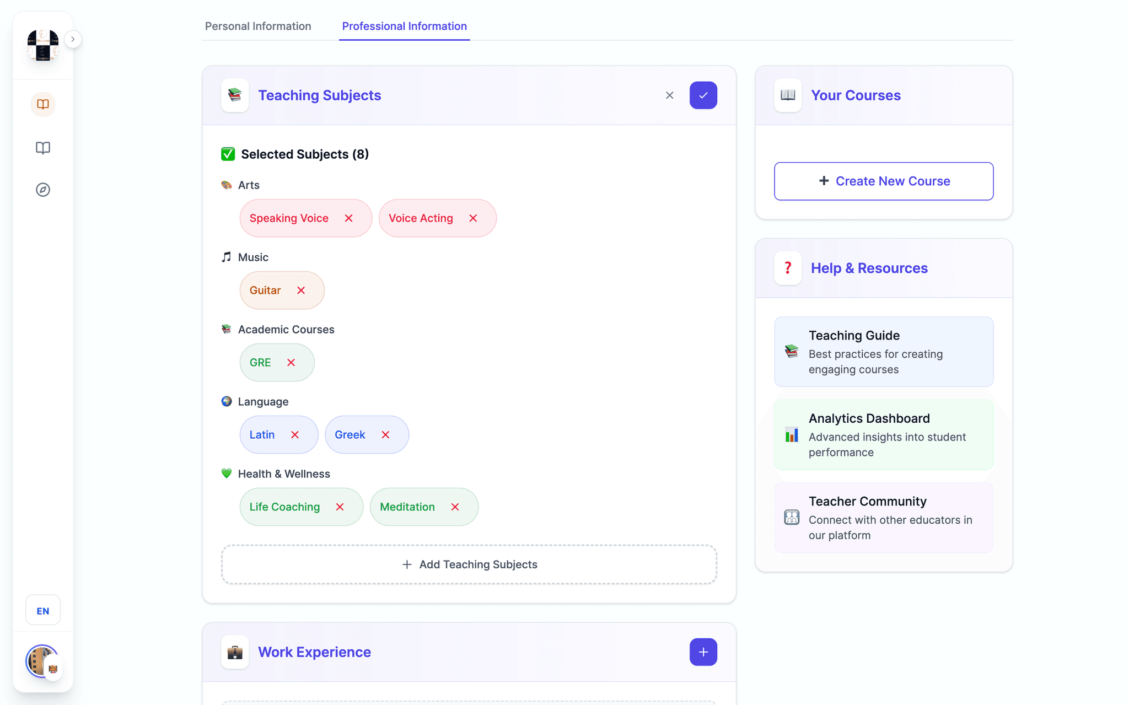Switch to Personal Information tab
This screenshot has width=1129, height=705.
tap(258, 26)
